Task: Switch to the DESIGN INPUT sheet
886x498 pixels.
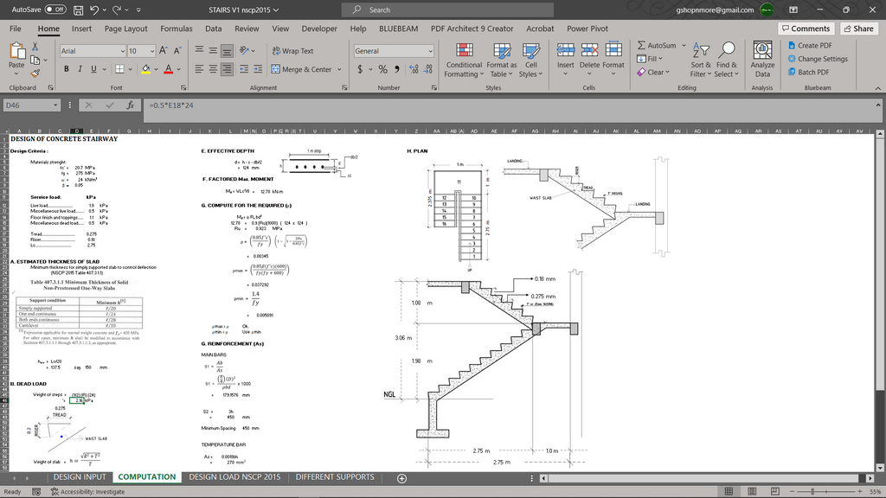Action: (x=80, y=477)
